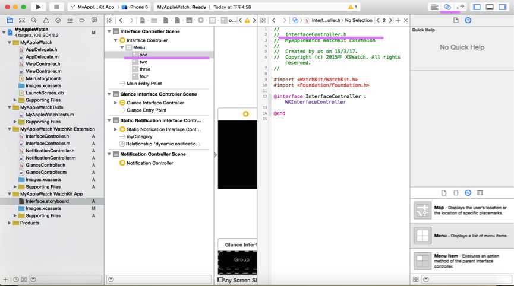Close the assistant editor pane
The image size is (514, 286).
406,20
